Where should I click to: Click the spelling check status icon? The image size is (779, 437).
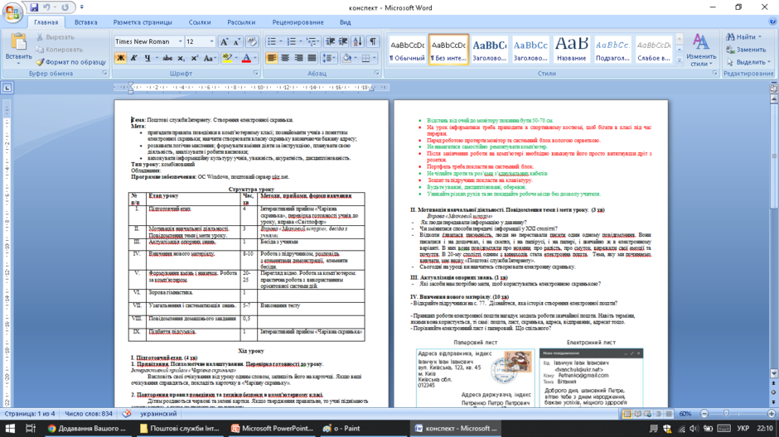[x=127, y=414]
